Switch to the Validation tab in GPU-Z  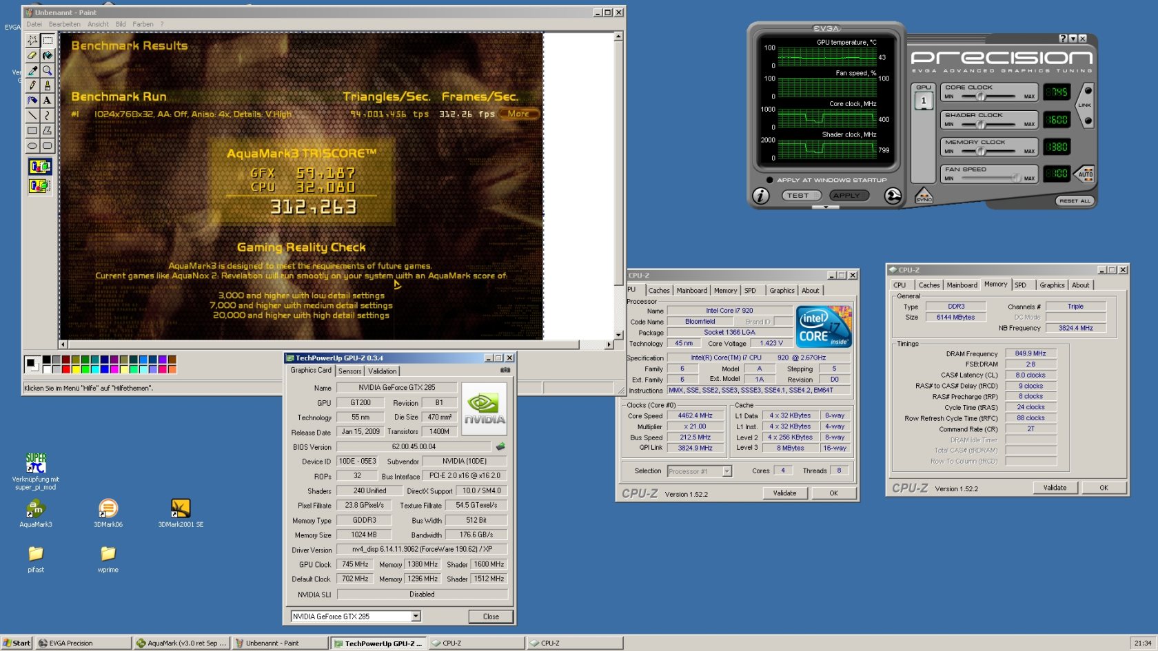pos(382,371)
